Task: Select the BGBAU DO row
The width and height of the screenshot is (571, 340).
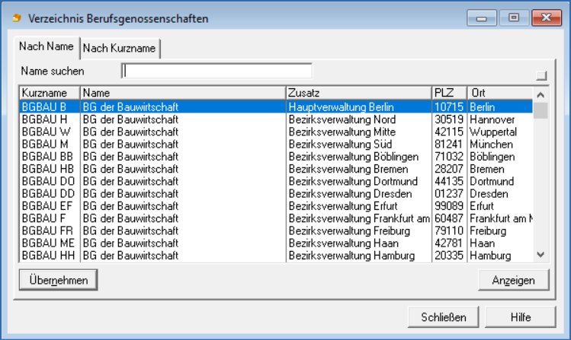Action: pyautogui.click(x=276, y=181)
